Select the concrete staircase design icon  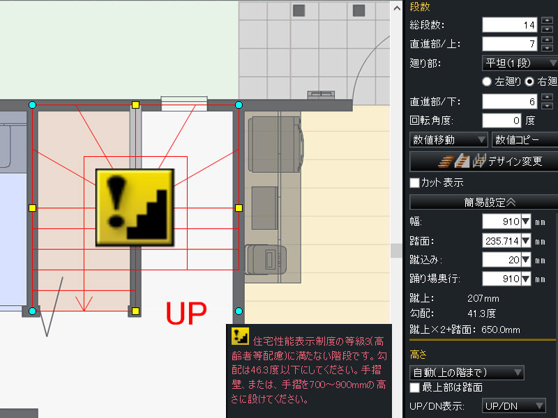tap(462, 161)
